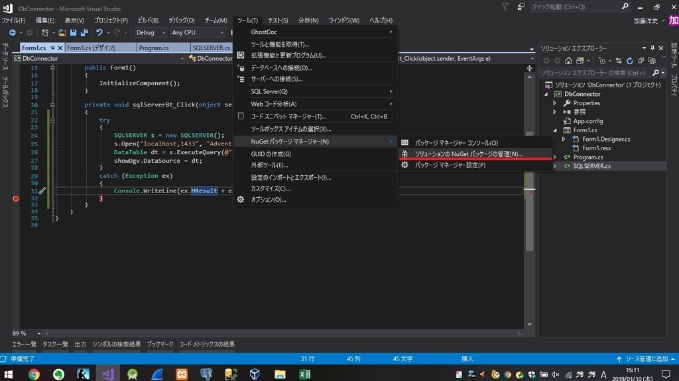Click the navigate back arrow icon
The image size is (679, 381).
click(13, 32)
